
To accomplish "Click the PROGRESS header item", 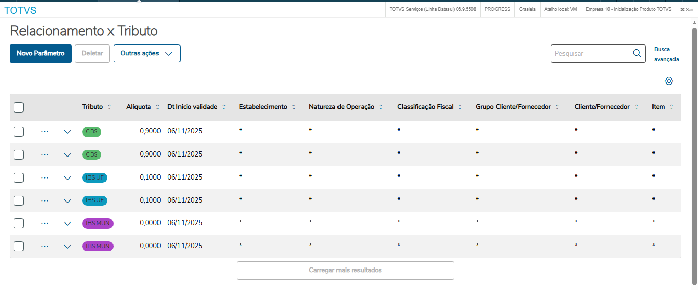I will coord(497,9).
